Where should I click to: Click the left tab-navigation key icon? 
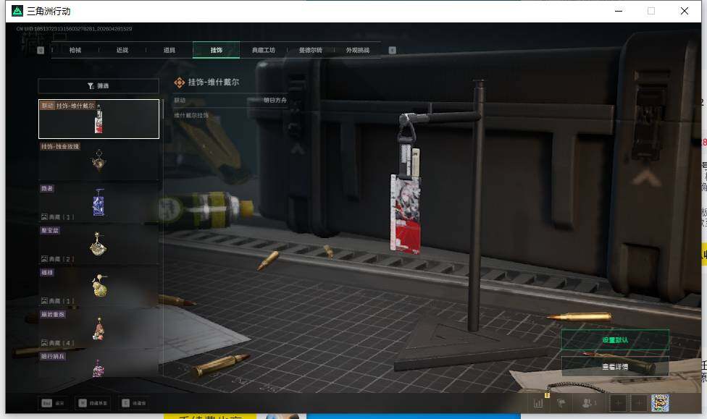click(x=41, y=50)
